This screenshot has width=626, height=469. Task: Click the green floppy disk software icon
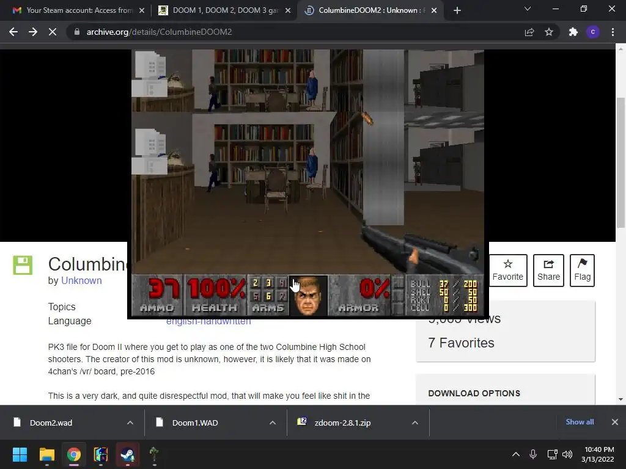pyautogui.click(x=23, y=265)
